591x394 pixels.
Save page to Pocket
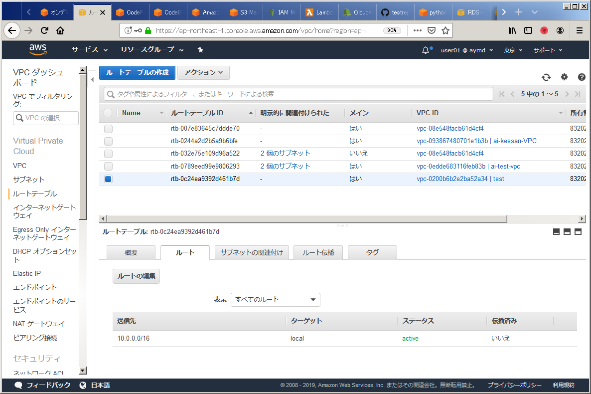click(432, 30)
